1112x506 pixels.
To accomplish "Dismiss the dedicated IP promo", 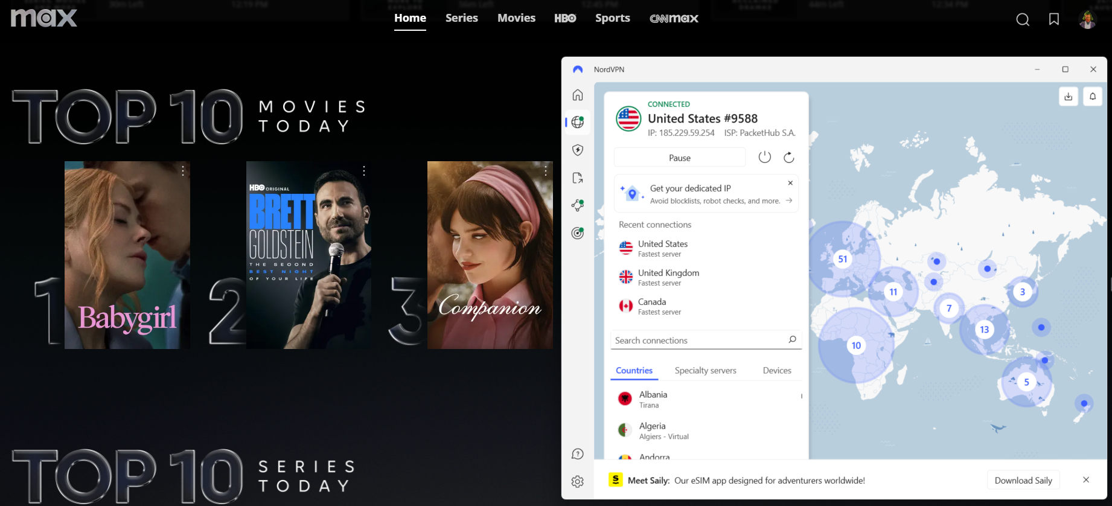I will click(790, 183).
